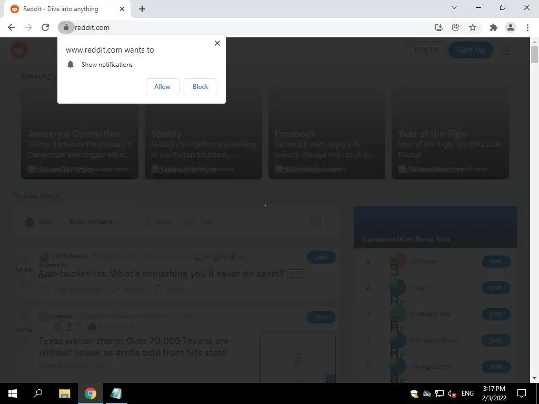Image resolution: width=539 pixels, height=404 pixels.
Task: Open the January 6 Committee trending card
Action: click(x=80, y=134)
